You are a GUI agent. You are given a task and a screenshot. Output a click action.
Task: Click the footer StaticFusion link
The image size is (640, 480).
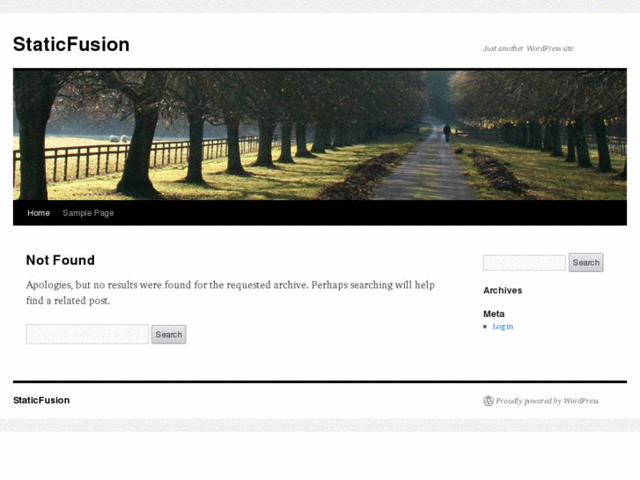41,401
